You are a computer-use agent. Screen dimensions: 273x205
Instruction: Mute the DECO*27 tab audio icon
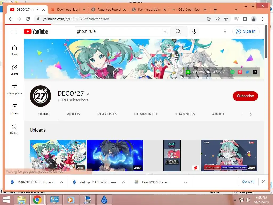38,10
